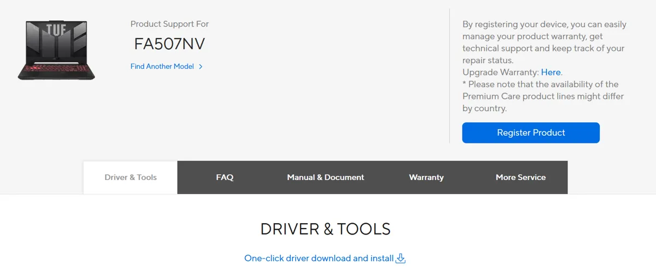Go to the Warranty tab

coord(426,177)
